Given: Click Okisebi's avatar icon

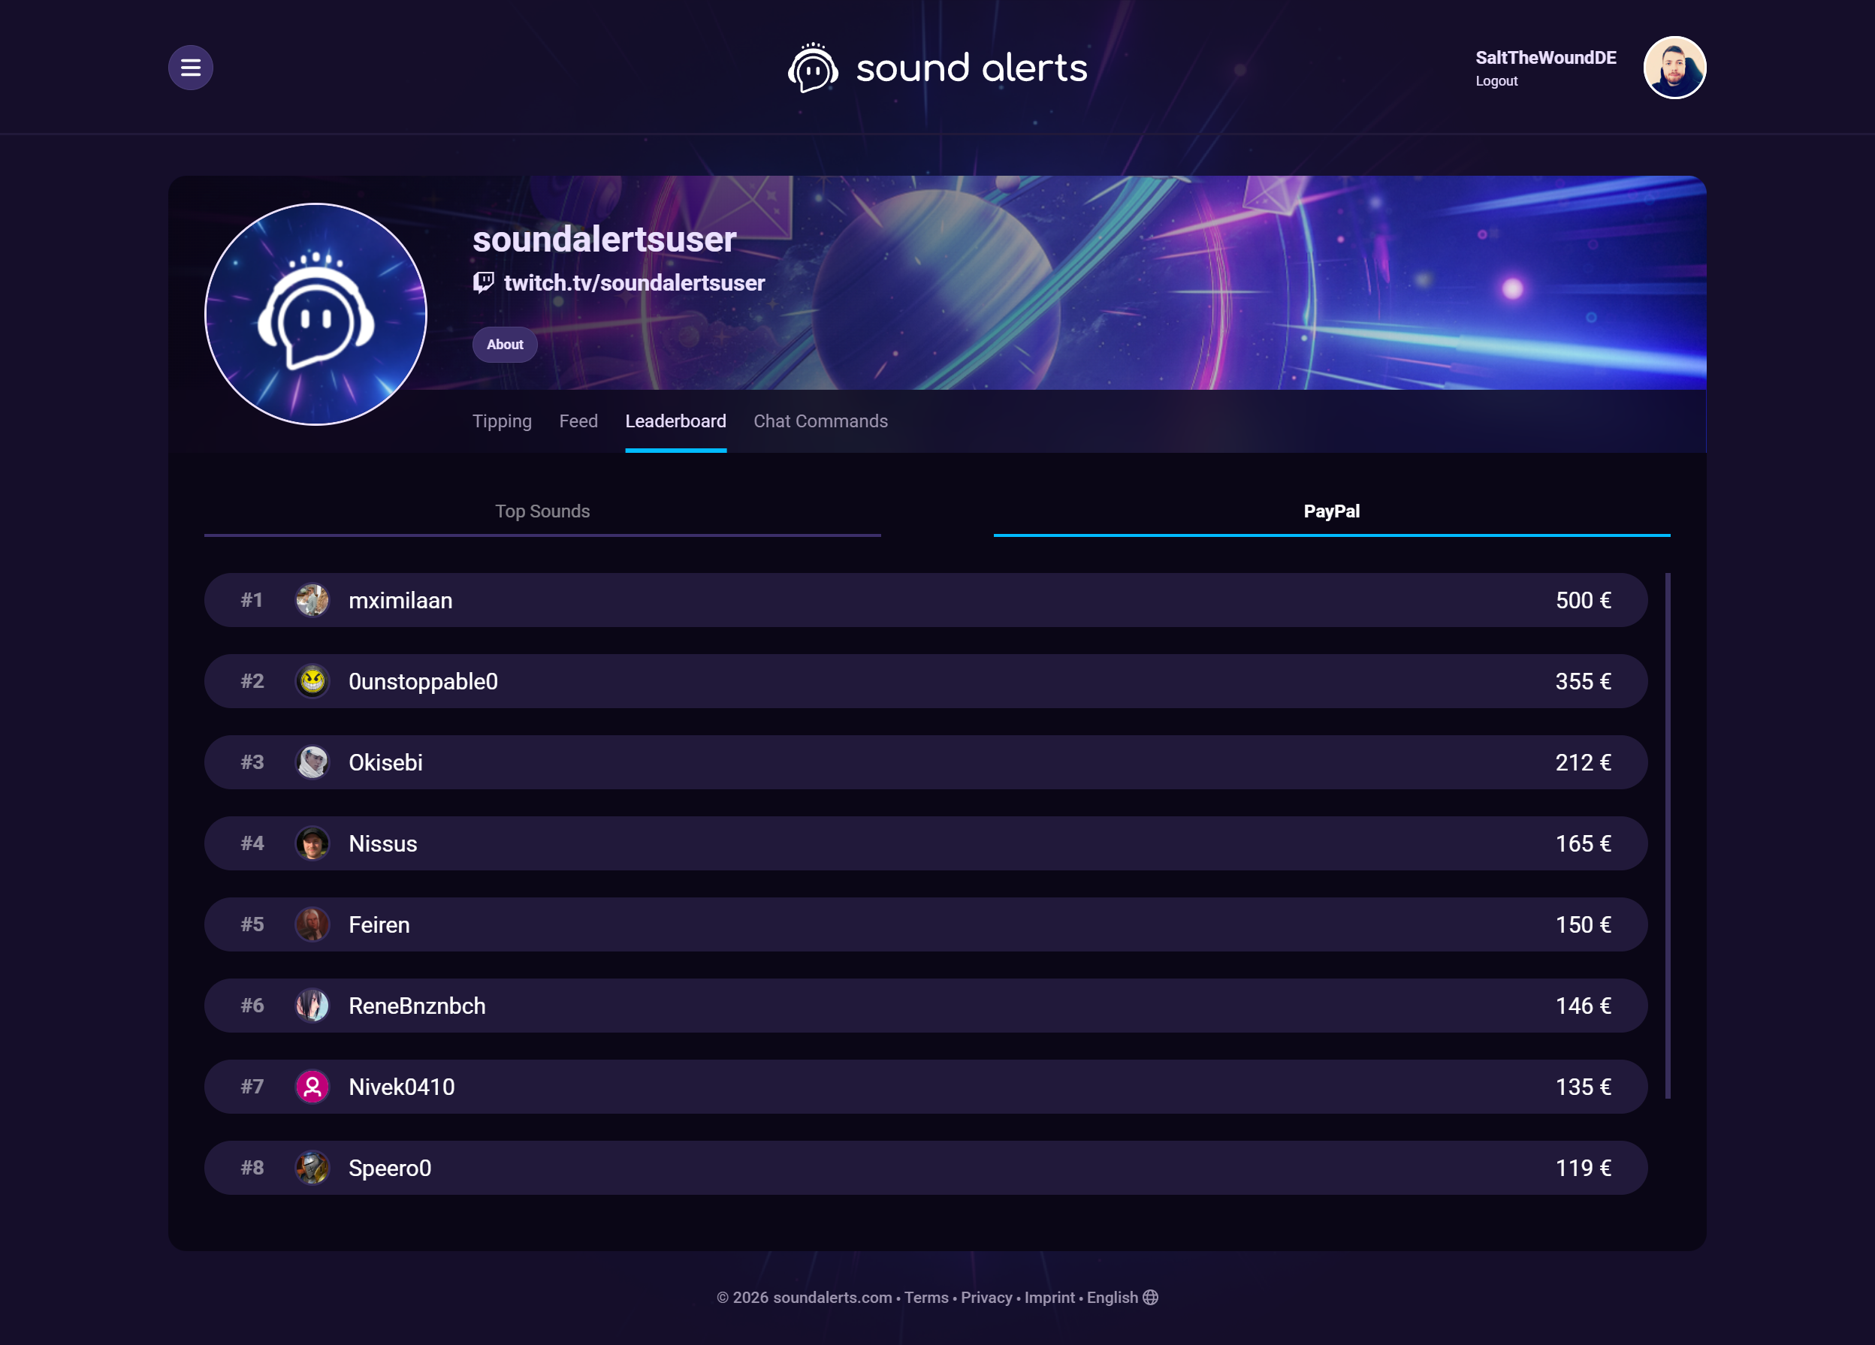Looking at the screenshot, I should [x=312, y=762].
